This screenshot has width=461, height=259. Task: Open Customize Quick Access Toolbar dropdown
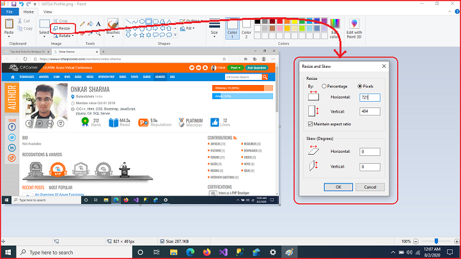click(x=35, y=4)
